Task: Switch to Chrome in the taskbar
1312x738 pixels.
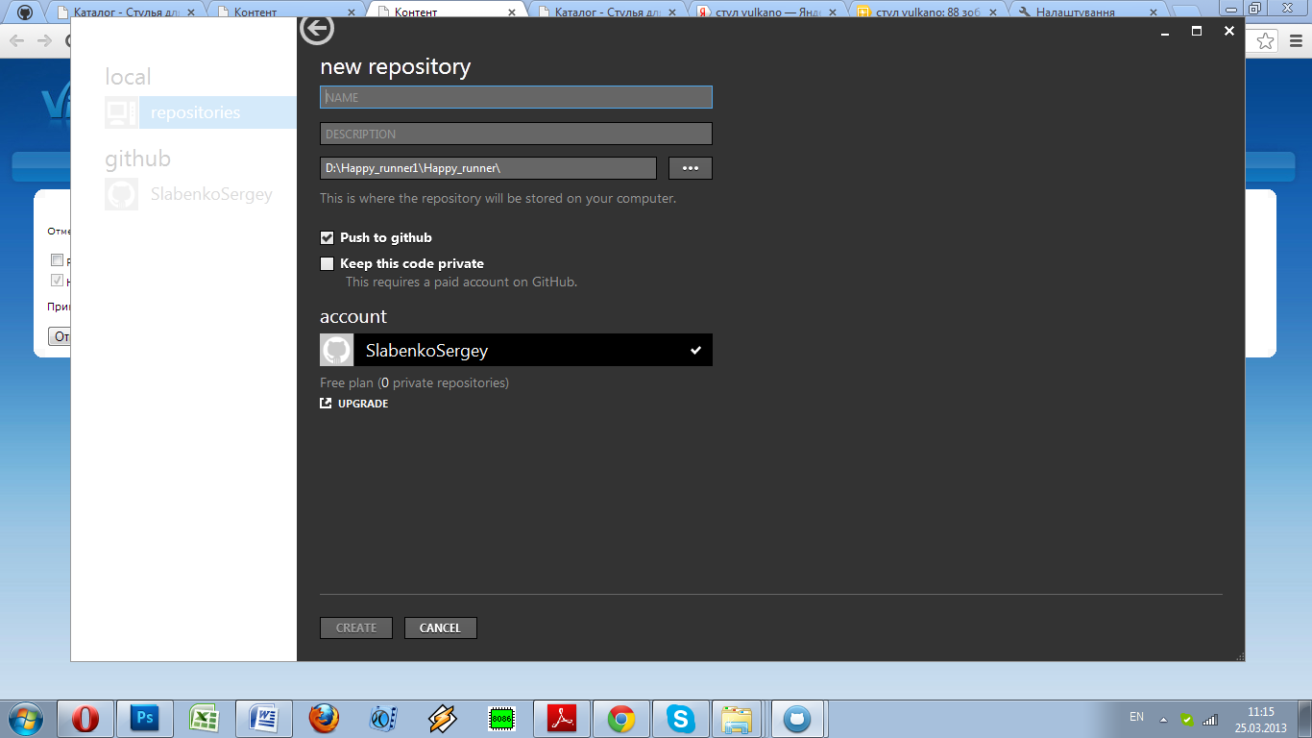Action: click(621, 719)
